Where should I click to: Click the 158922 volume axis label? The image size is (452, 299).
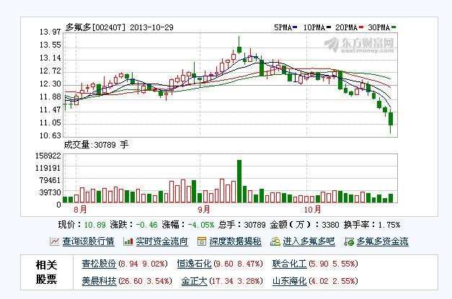click(48, 156)
